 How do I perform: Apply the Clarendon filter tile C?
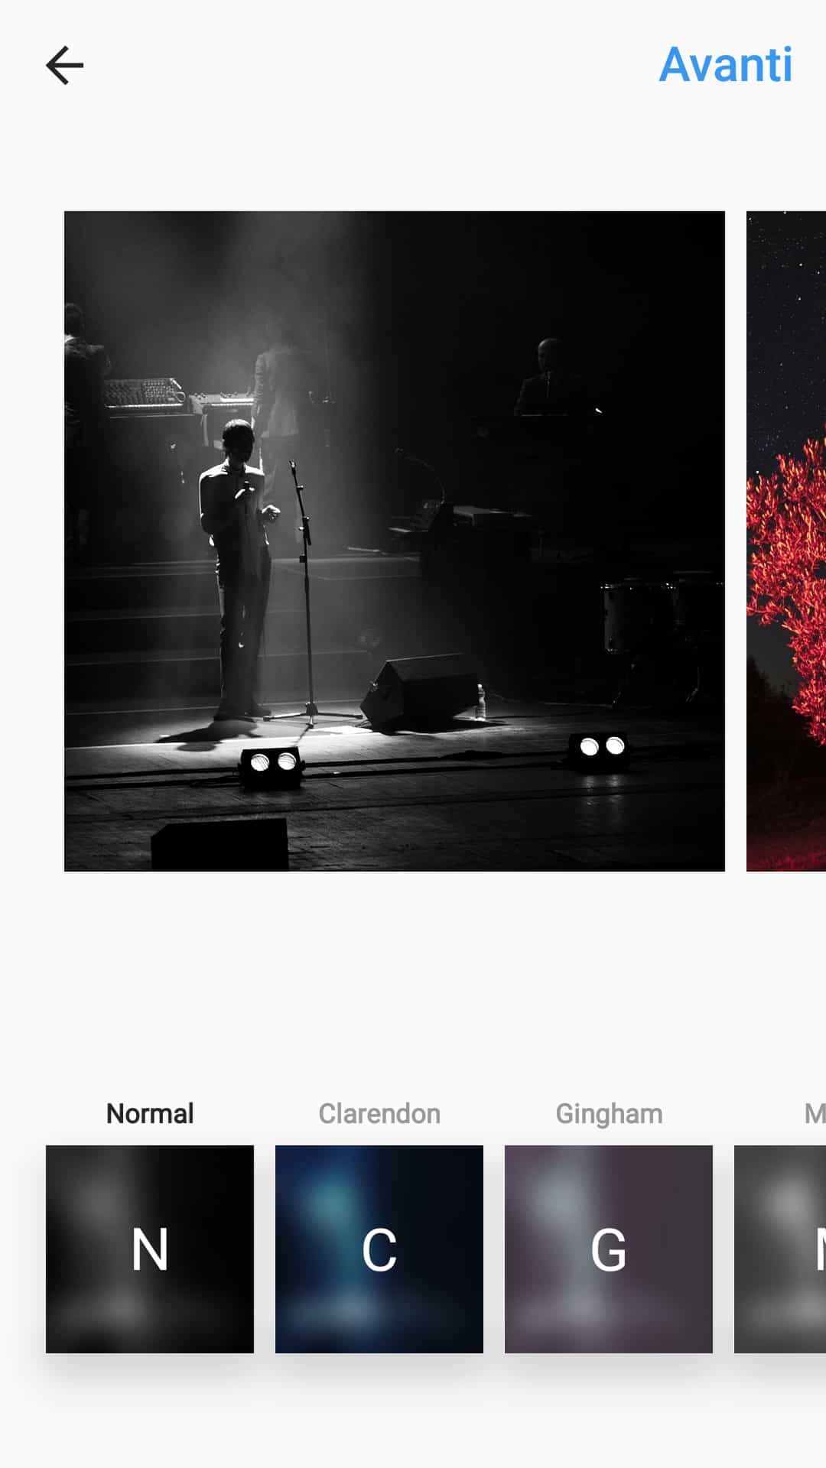point(379,1249)
